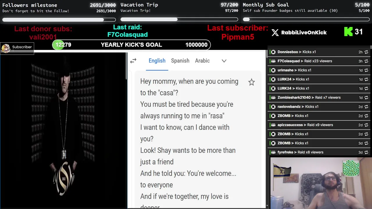The width and height of the screenshot is (372, 209).
Task: Click 'F7Colasquad > Raid x23 viewers' text
Action: (305, 61)
